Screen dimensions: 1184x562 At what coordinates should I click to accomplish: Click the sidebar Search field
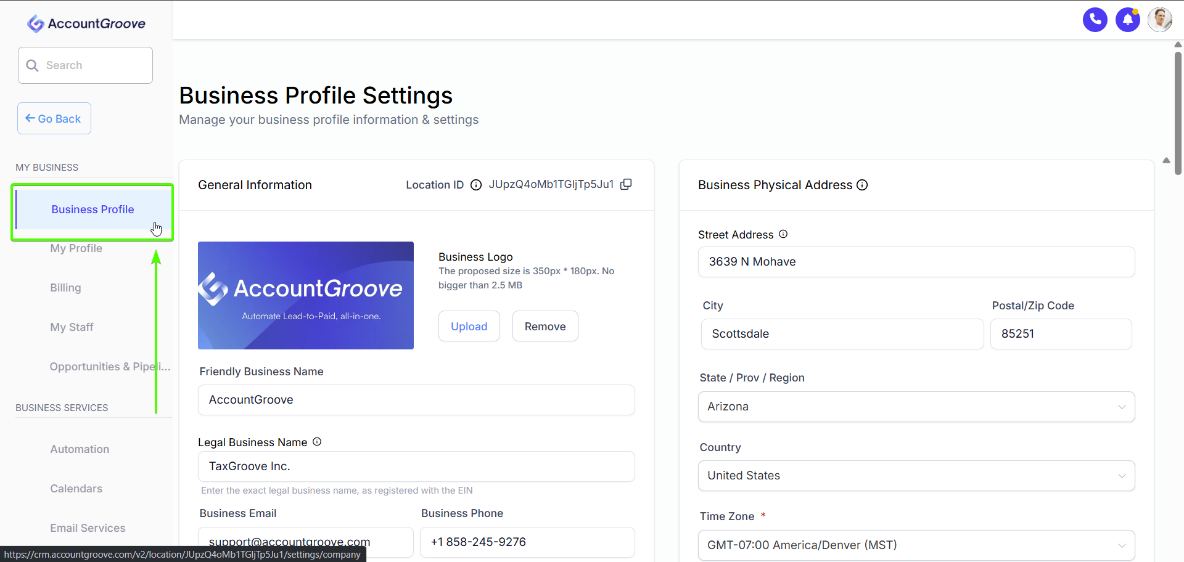[x=85, y=65]
